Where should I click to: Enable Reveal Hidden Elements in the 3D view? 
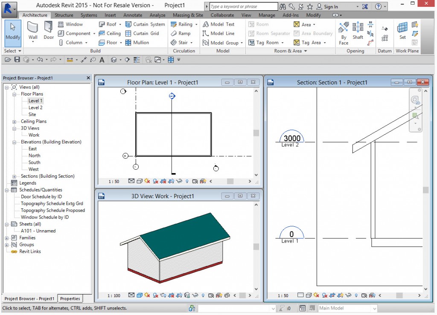point(202,295)
